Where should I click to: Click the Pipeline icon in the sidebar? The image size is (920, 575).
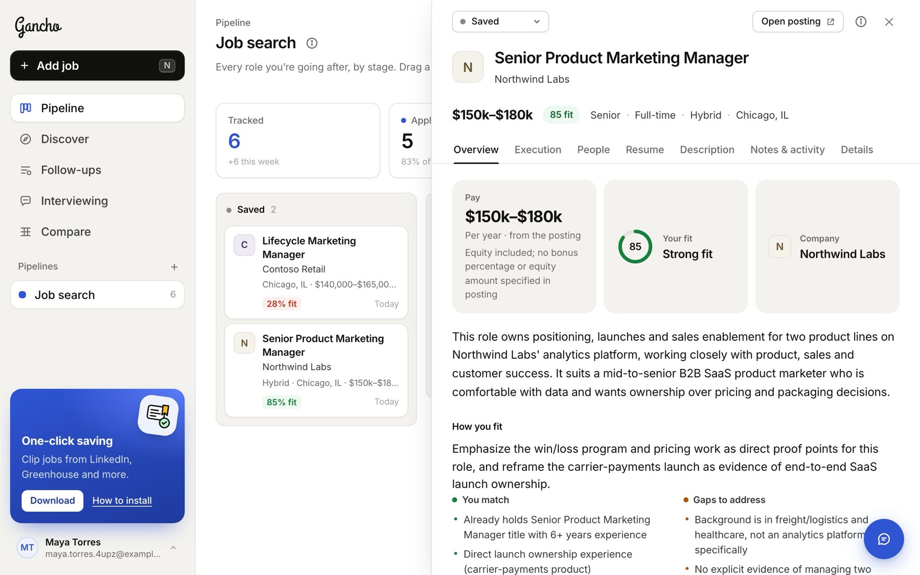[26, 108]
